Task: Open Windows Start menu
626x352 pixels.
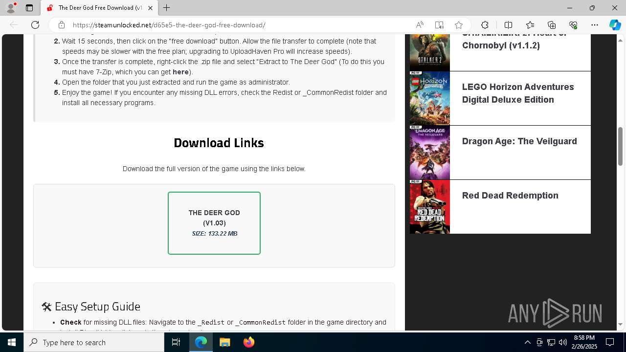Action: [12, 342]
